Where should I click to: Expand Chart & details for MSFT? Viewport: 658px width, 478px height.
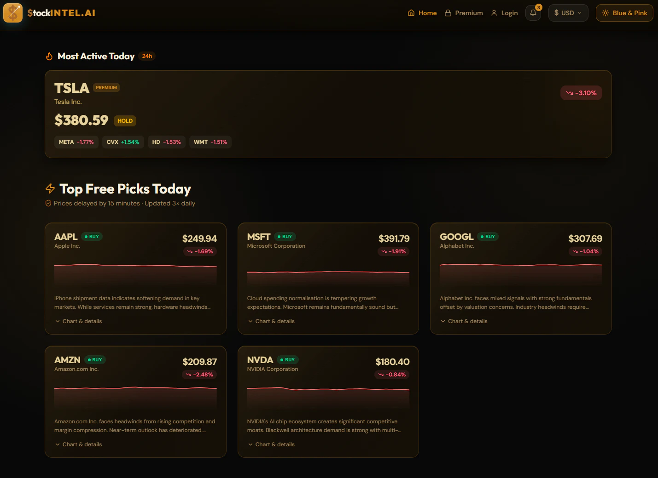pos(271,321)
